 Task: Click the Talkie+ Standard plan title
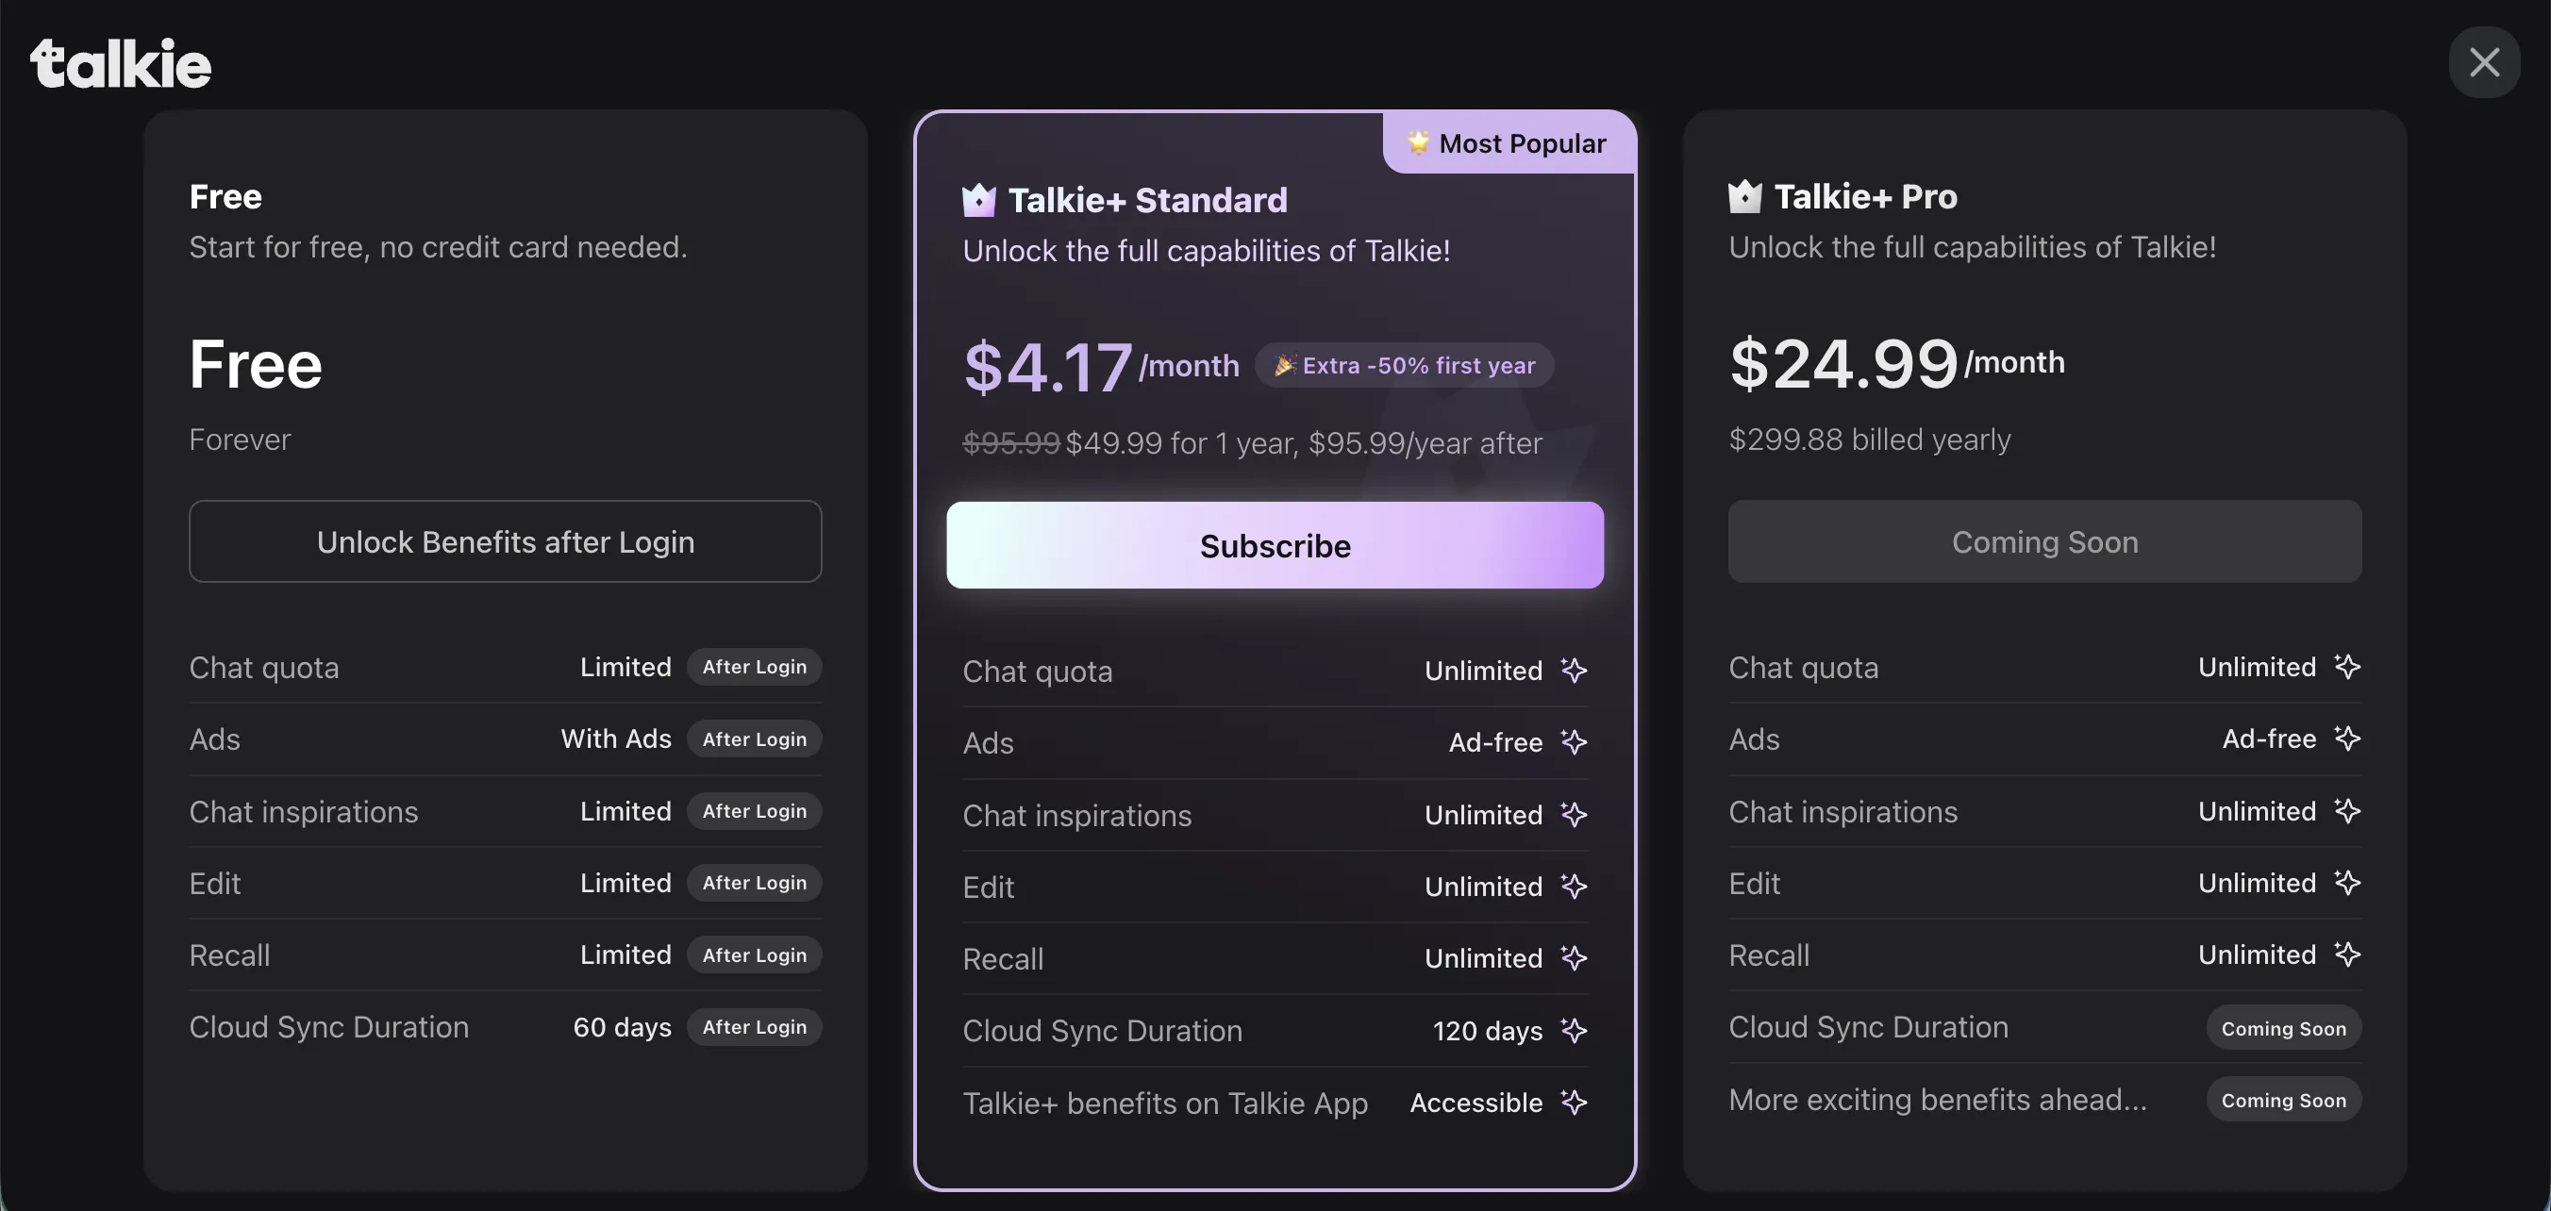(x=1148, y=200)
